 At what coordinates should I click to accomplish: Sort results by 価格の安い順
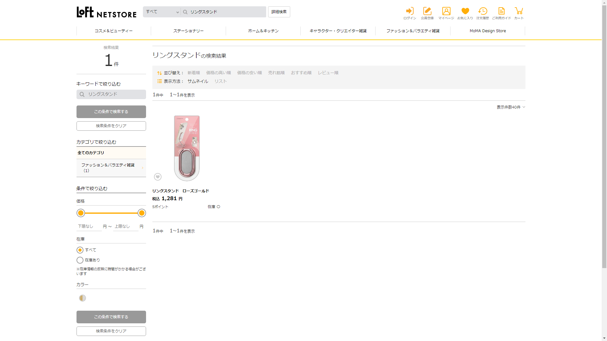[249, 73]
